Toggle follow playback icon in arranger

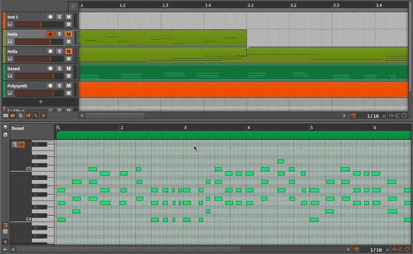tap(36, 116)
